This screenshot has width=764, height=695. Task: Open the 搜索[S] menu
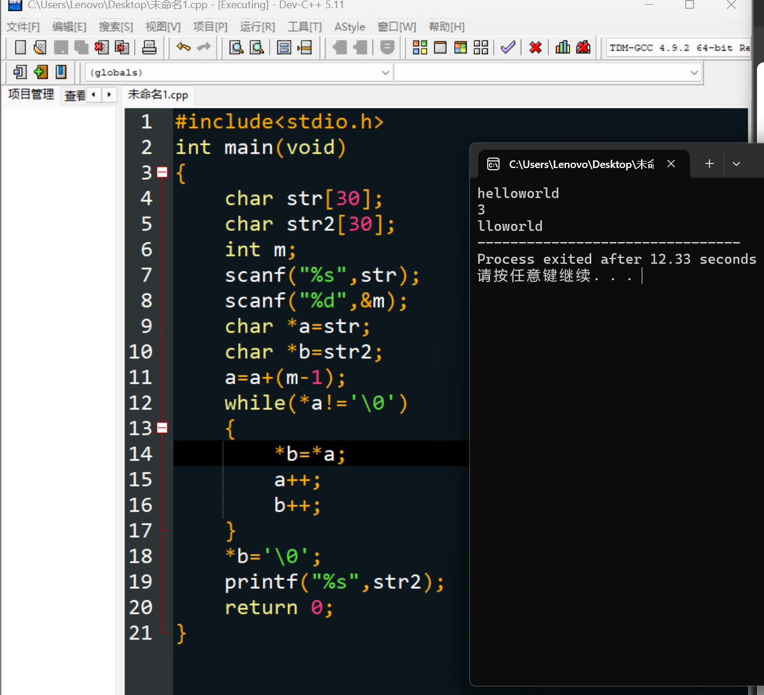116,27
